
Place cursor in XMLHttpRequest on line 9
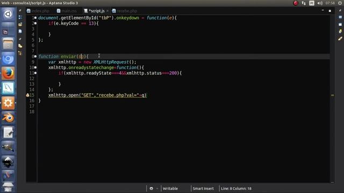111,62
